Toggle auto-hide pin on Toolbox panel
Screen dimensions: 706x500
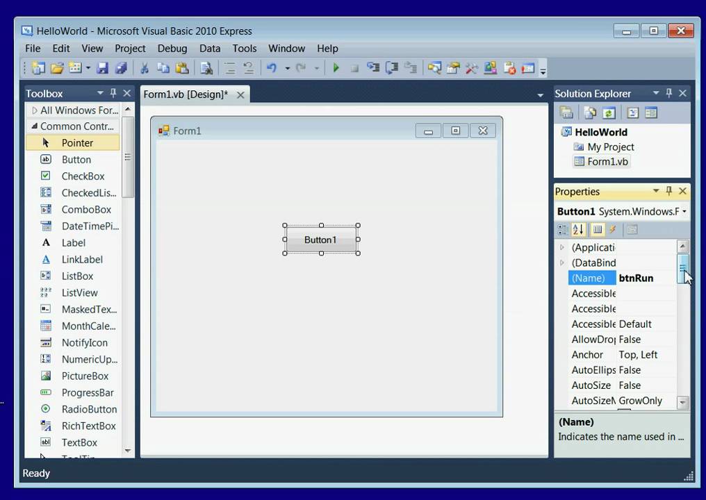pos(113,93)
